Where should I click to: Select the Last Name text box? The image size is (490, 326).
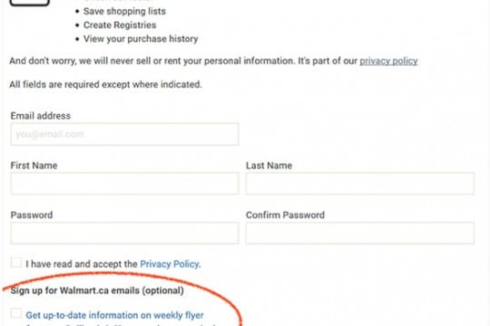point(360,184)
